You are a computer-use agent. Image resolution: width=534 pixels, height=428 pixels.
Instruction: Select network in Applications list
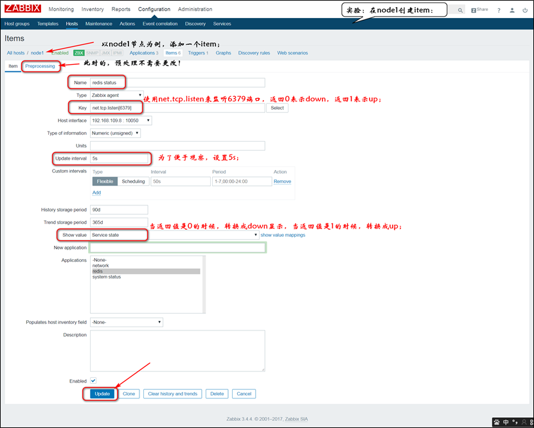[x=146, y=266]
